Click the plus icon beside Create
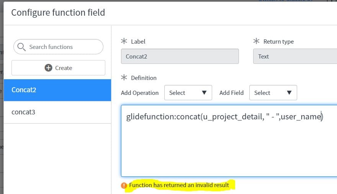Screen dimensions: 337x194 48,68
